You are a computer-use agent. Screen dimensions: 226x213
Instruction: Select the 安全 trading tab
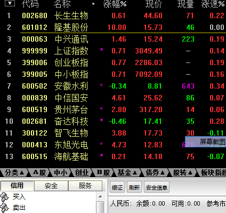click(x=51, y=186)
